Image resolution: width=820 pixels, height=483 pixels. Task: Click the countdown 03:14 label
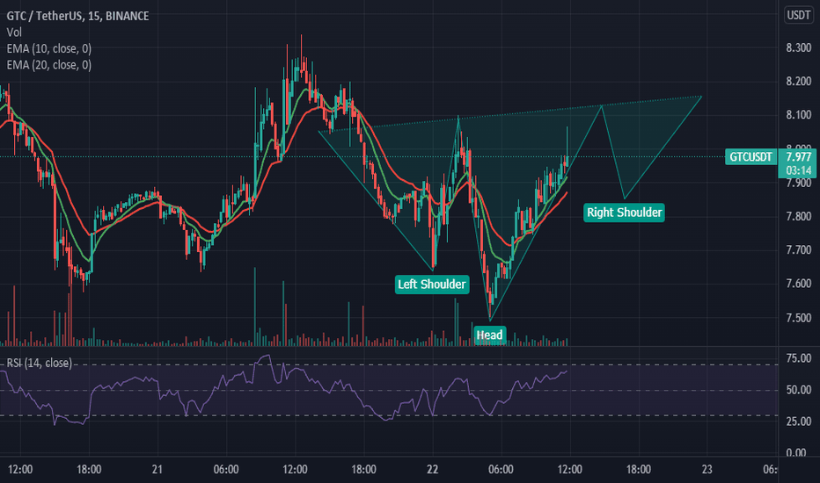click(x=799, y=170)
